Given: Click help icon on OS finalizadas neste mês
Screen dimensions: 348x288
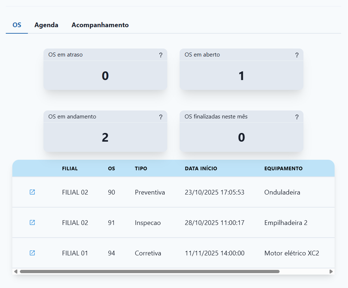Looking at the screenshot, I should pos(297,117).
